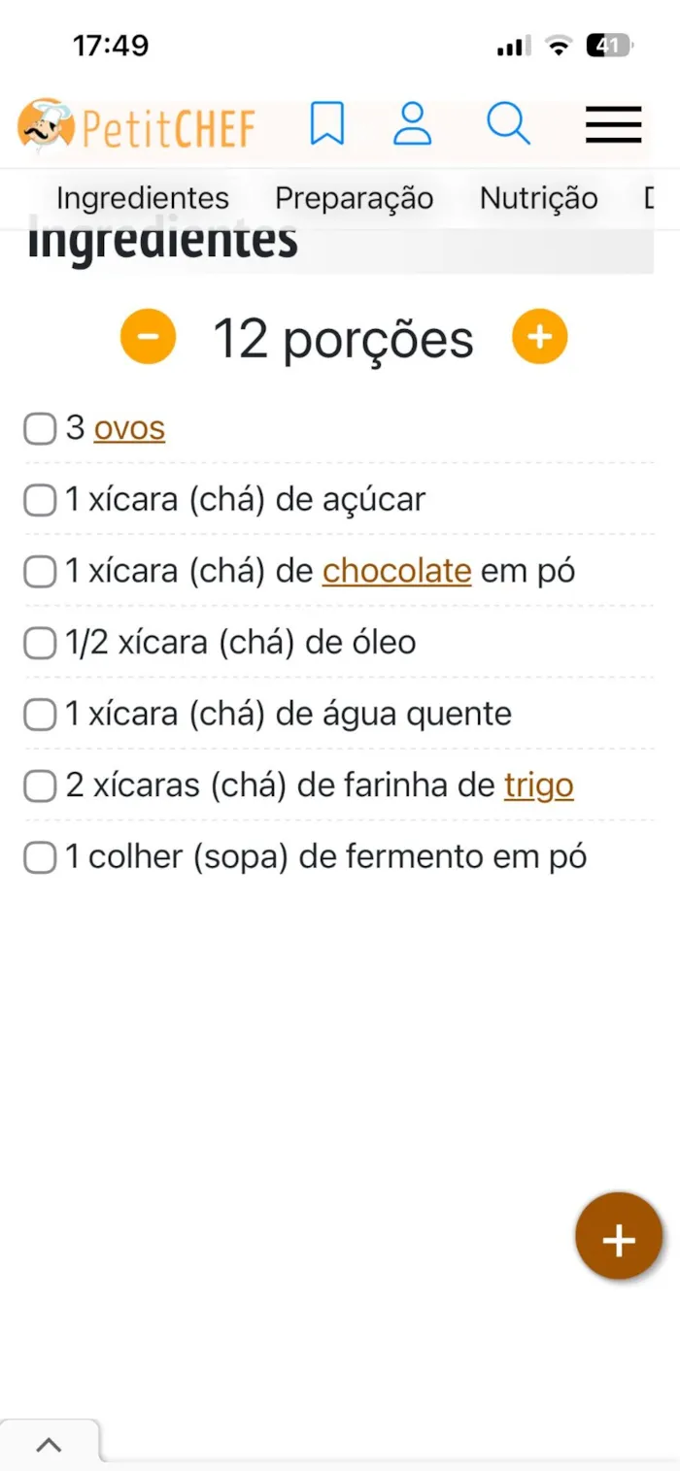
Task: Select the Ingredientes tab
Action: 142,198
